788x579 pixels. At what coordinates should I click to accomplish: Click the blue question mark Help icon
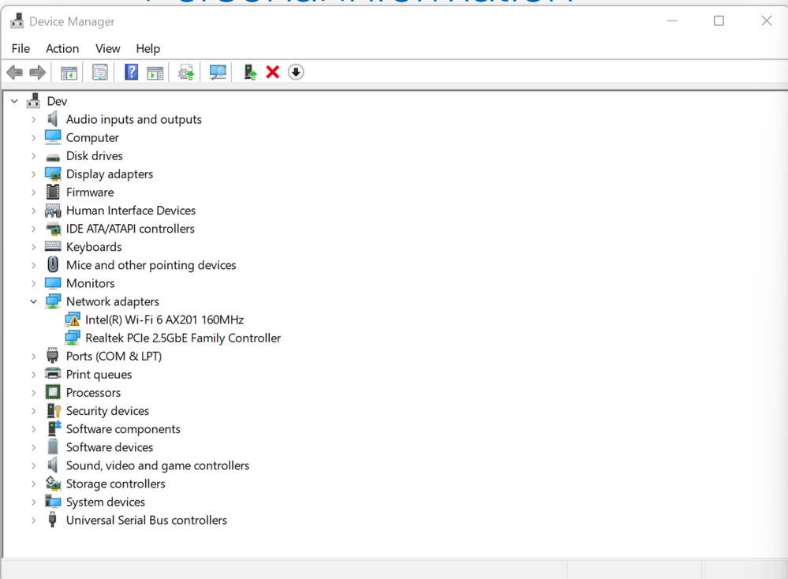click(131, 73)
